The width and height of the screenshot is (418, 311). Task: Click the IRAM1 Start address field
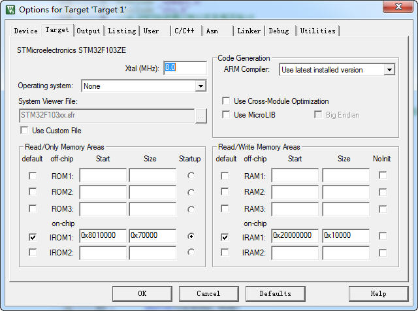coord(295,236)
